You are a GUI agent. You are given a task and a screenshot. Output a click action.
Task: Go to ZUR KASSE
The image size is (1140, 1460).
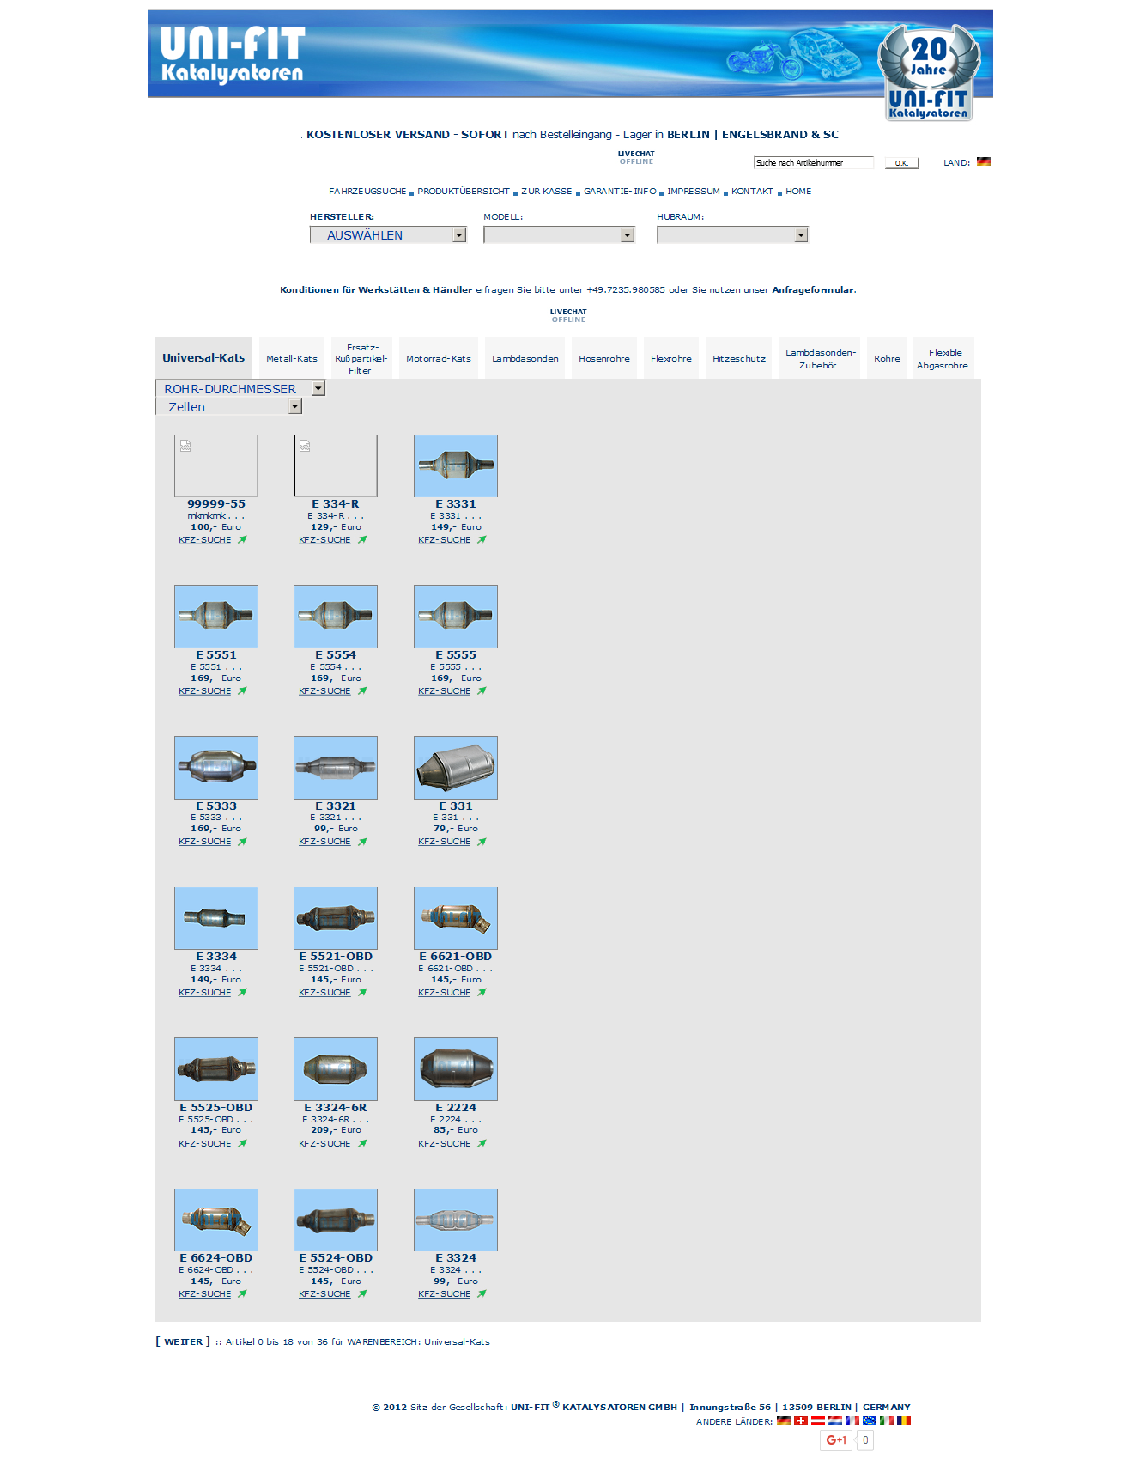(547, 192)
